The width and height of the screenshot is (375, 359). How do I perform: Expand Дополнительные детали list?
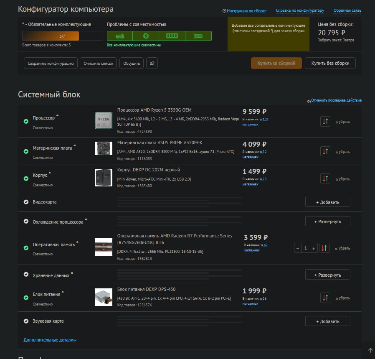coord(50,340)
